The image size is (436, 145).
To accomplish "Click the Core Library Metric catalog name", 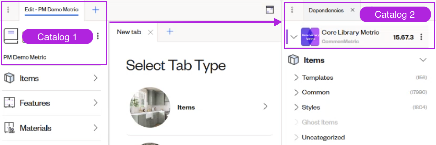I will [350, 32].
